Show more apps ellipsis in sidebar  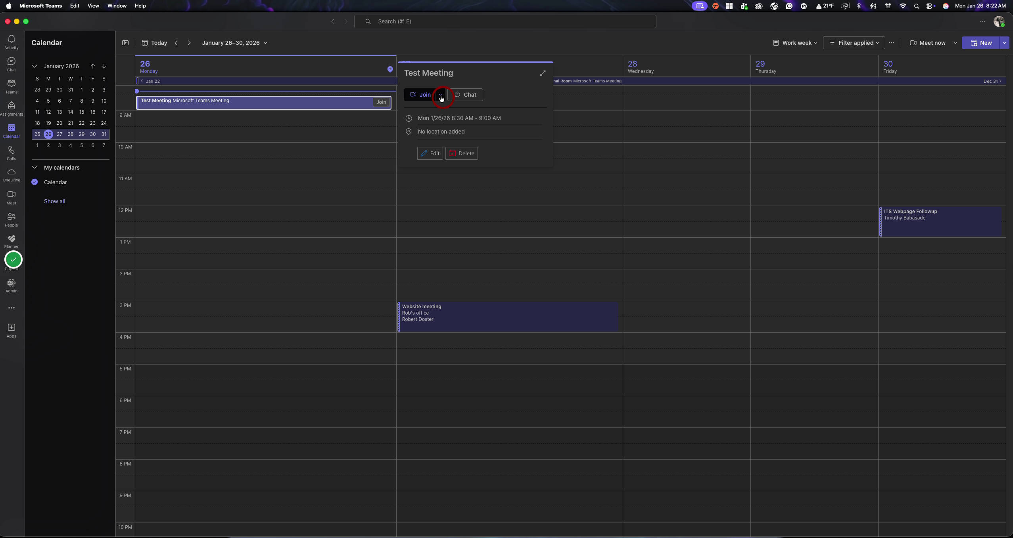pos(12,308)
